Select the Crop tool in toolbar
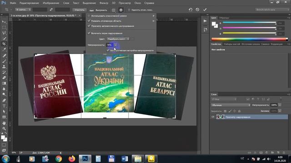This screenshot has width=291, height=163. pos(4,44)
